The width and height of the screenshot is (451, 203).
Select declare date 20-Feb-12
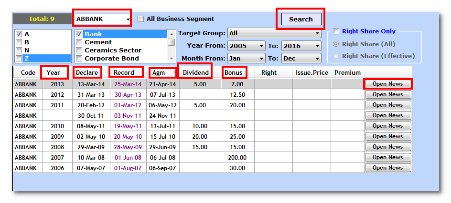(x=91, y=105)
